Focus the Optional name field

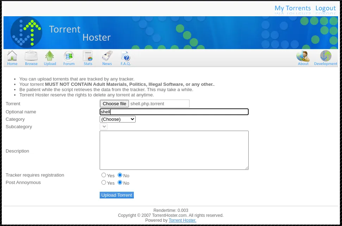coord(174,112)
